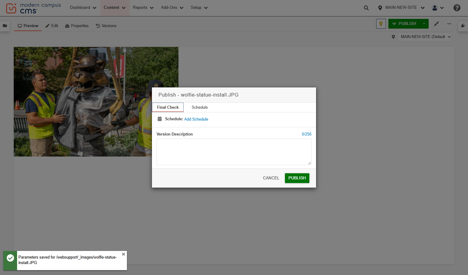This screenshot has height=275, width=468.
Task: Select the Schedule tab in dialog
Action: (x=200, y=108)
